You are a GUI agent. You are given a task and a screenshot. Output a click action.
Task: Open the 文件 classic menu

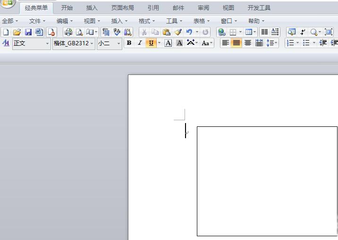coord(37,21)
